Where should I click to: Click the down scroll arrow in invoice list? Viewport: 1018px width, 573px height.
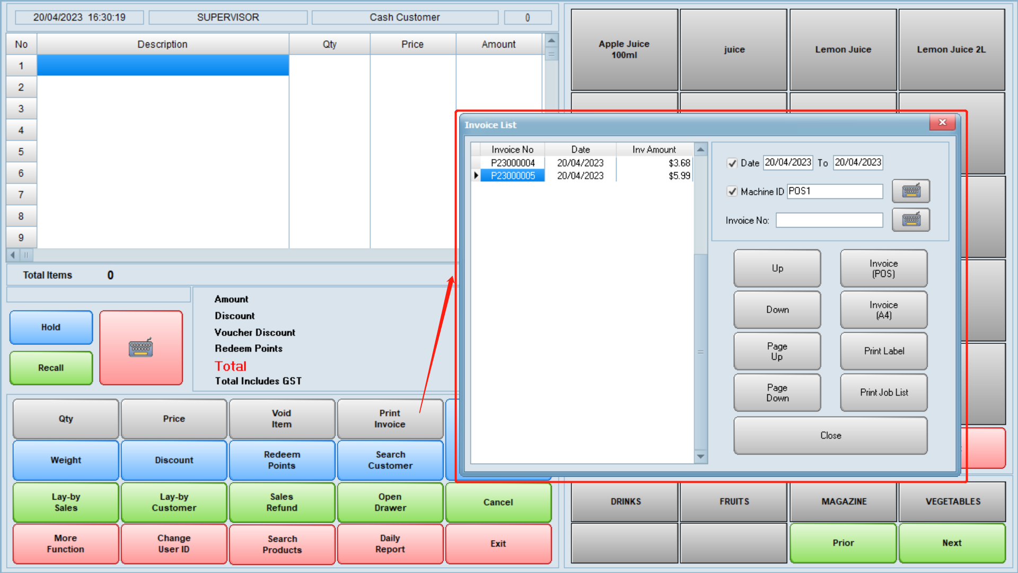coord(701,457)
